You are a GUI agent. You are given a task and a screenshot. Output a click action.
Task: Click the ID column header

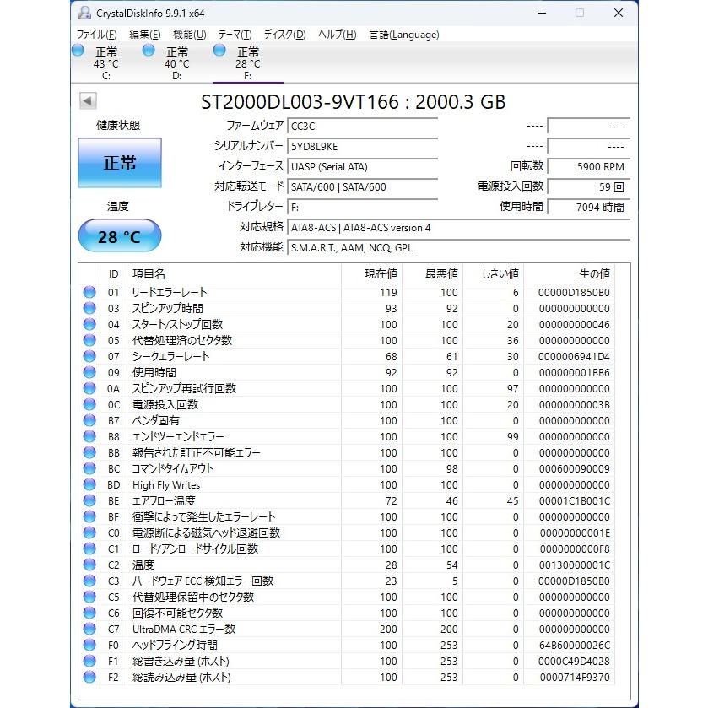[x=113, y=273]
